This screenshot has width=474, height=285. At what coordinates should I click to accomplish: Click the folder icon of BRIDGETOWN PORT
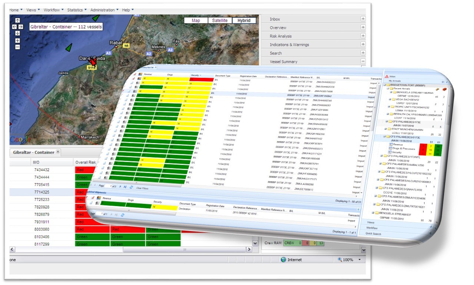[x=388, y=85]
